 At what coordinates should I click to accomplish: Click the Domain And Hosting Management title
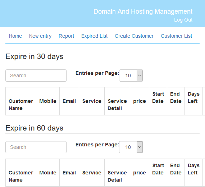[143, 12]
